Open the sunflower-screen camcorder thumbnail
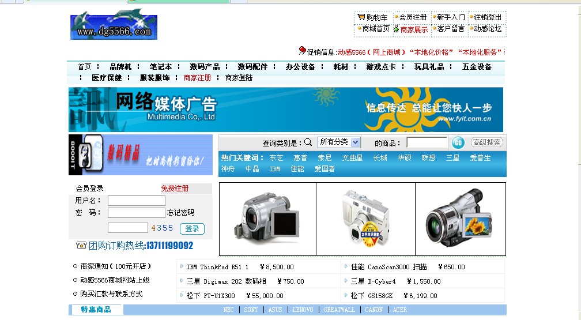The height and width of the screenshot is (320, 581). click(x=461, y=219)
